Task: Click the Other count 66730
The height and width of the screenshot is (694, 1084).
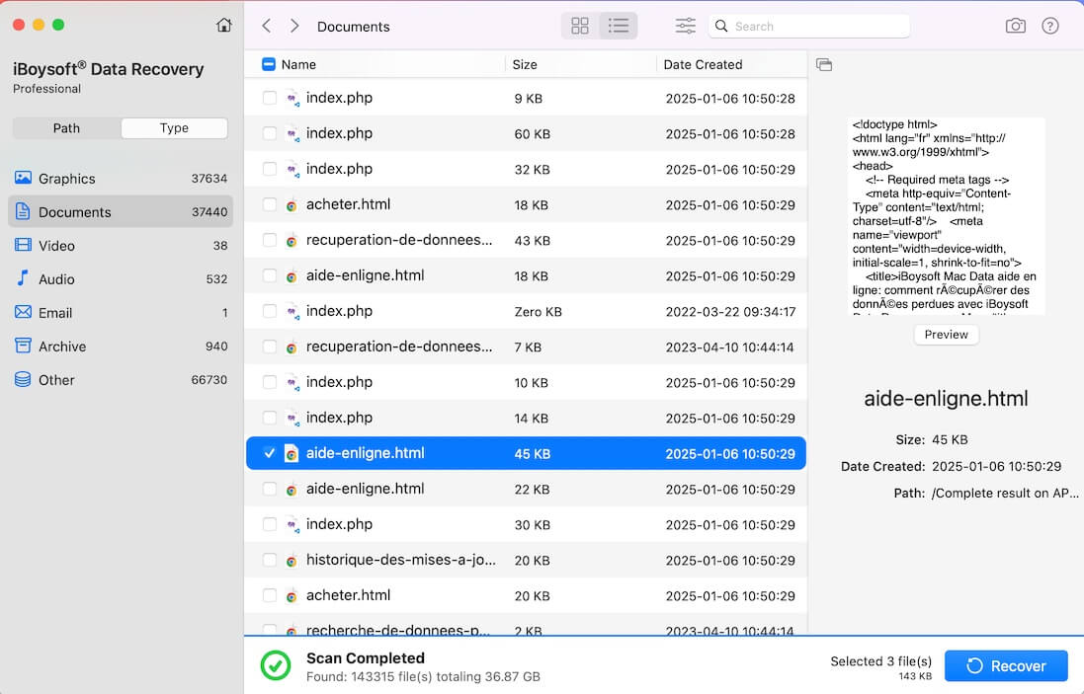Action: tap(208, 380)
